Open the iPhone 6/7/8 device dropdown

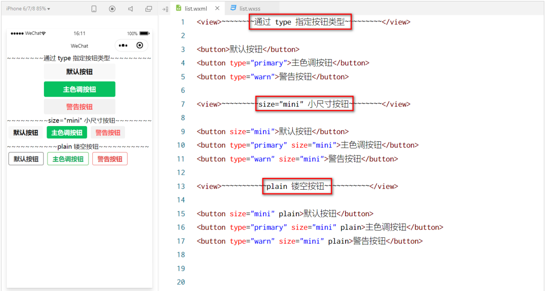tap(28, 9)
